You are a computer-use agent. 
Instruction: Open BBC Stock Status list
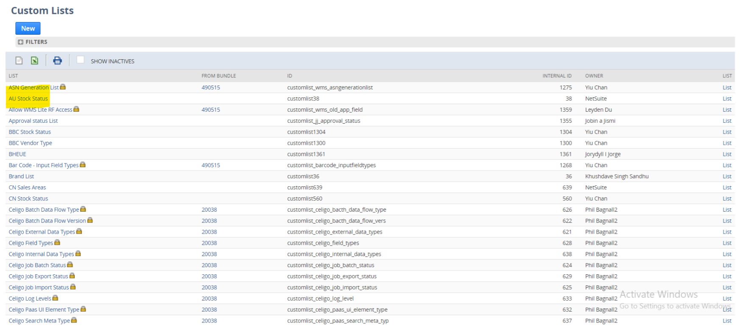tap(30, 132)
